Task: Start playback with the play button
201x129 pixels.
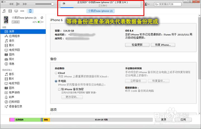Action: [x=18, y=4]
